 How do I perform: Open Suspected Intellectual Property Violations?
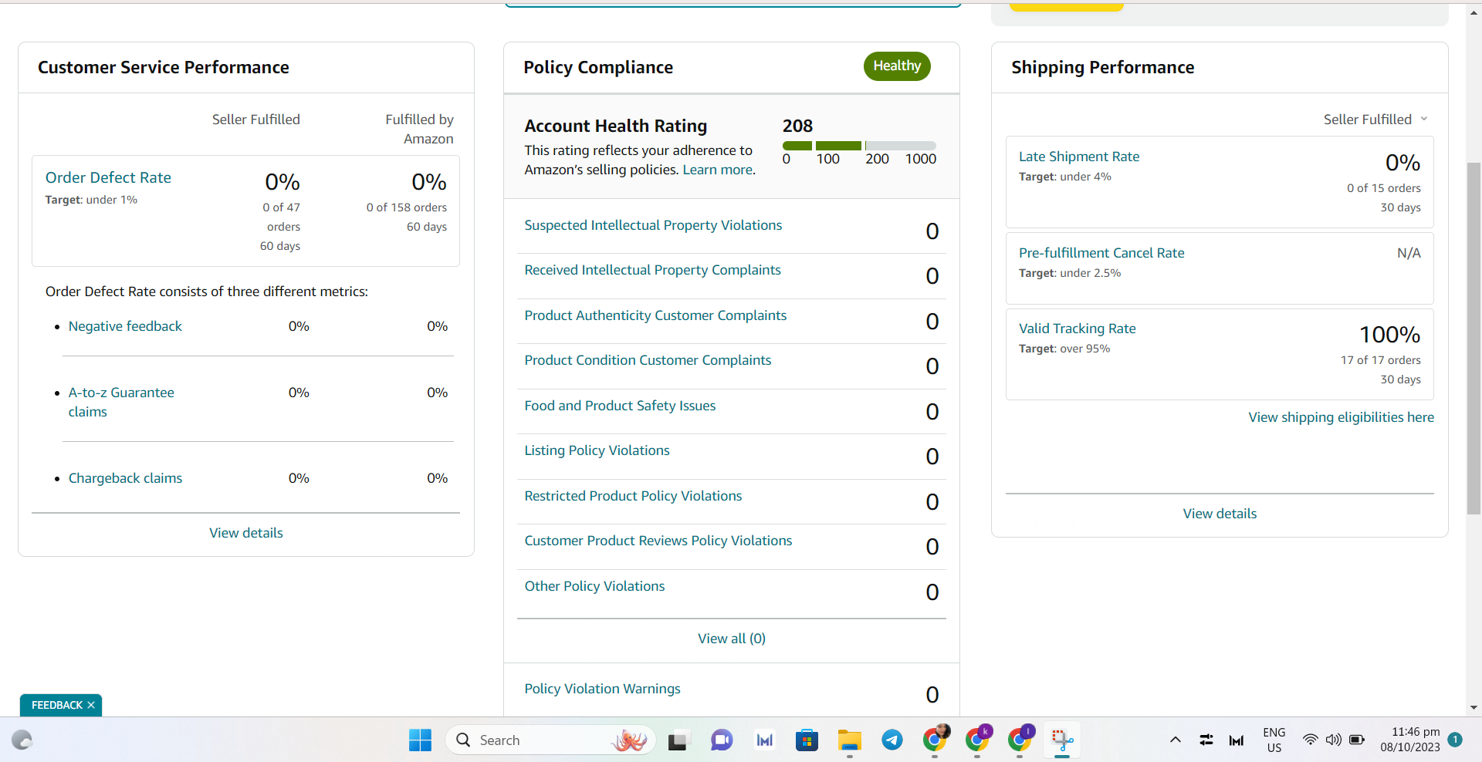(x=653, y=225)
